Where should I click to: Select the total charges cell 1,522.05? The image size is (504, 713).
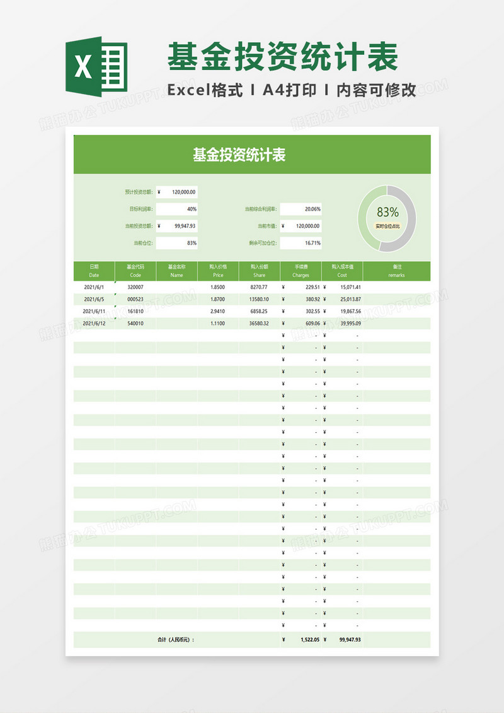[x=301, y=639]
